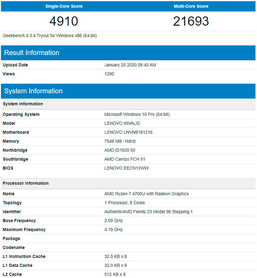Select the model value LENOVO INVALID

tap(122, 123)
